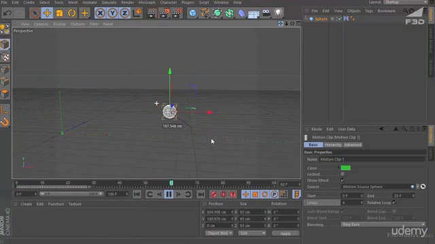Viewport: 435px width, 244px height.
Task: Toggle autokeying button
Action: [224, 195]
